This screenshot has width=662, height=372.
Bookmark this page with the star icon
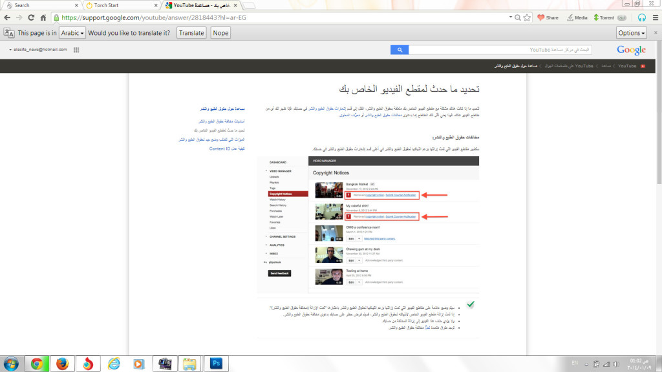pos(527,17)
